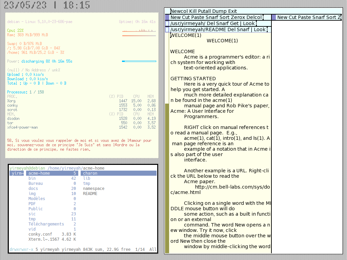The height and width of the screenshot is (260, 347).
Task: Select the docs folder in ranger
Action: 33,189
